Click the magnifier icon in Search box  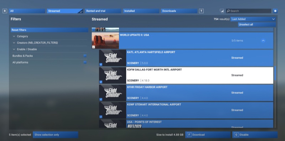(228, 11)
